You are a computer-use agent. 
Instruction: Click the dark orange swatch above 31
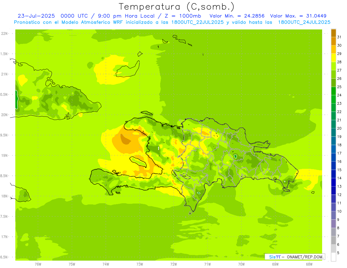(x=333, y=33)
